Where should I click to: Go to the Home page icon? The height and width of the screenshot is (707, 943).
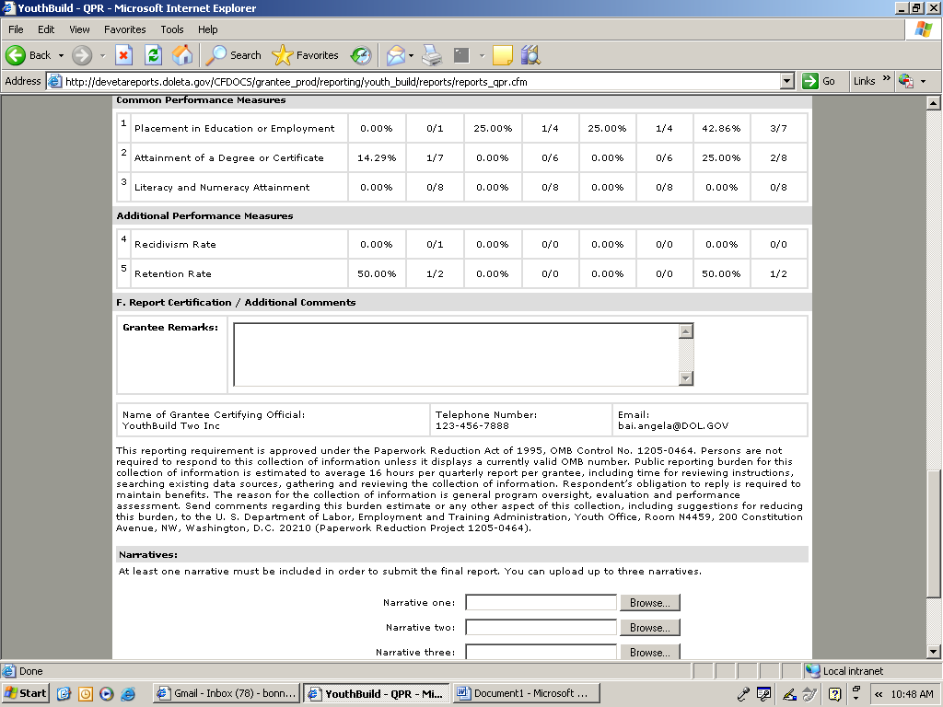click(182, 55)
